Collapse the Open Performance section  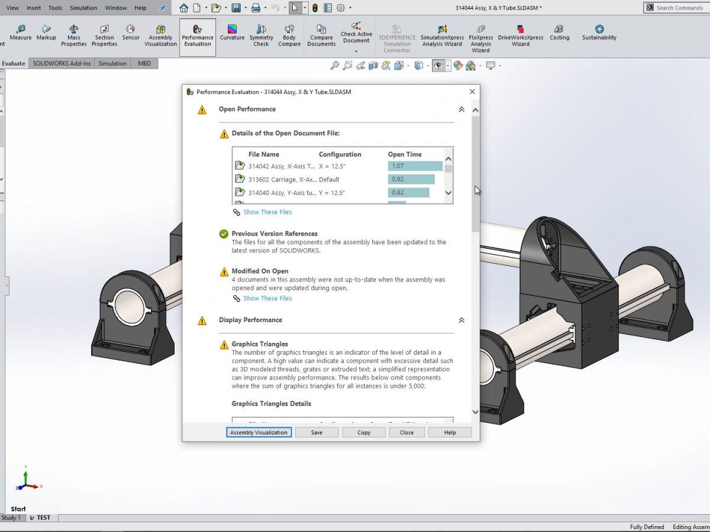coord(461,109)
